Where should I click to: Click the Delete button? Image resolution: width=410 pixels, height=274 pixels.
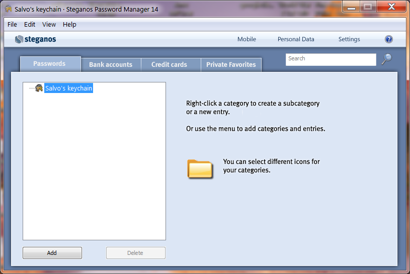136,253
